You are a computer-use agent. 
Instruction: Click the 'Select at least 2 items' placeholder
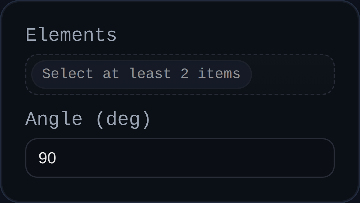click(x=141, y=74)
